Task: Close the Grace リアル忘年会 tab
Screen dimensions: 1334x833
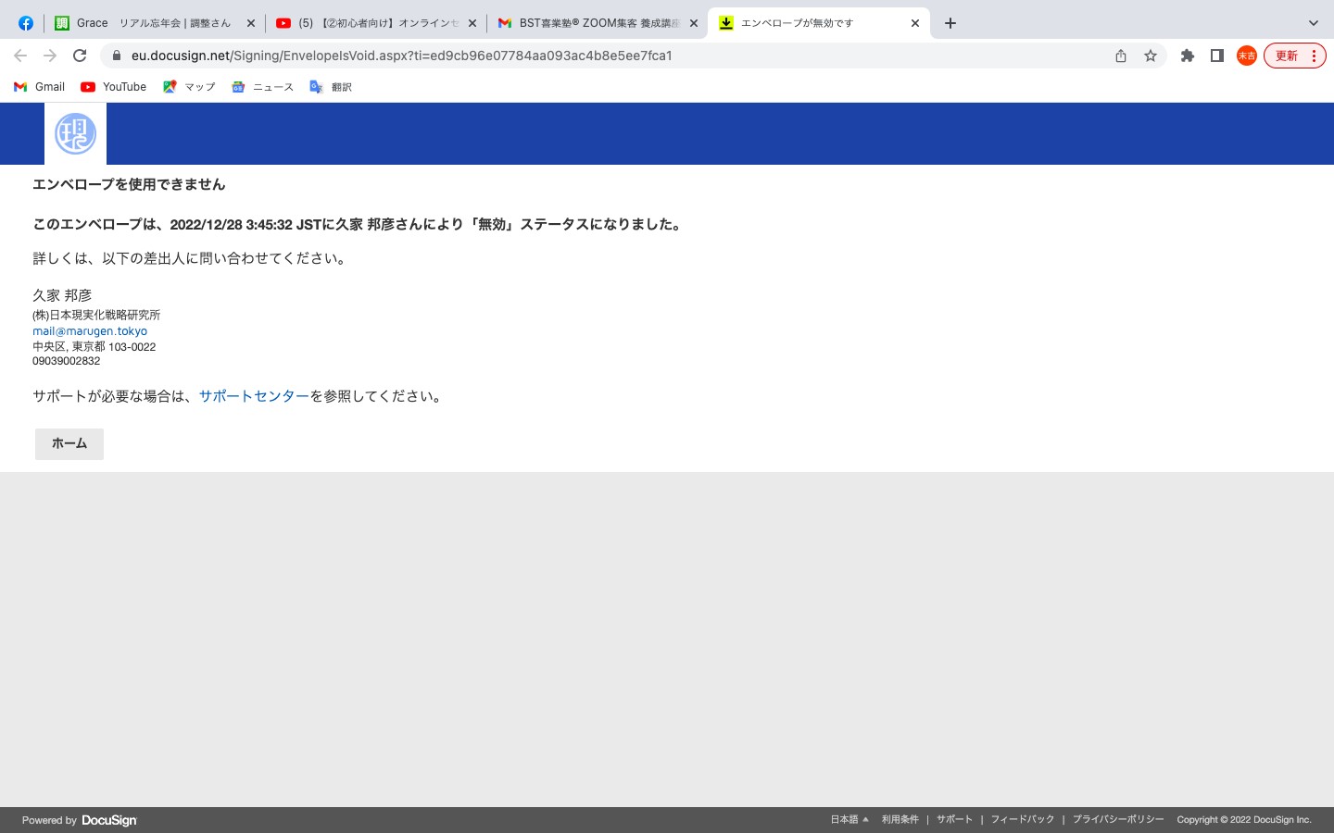Action: coord(250,23)
